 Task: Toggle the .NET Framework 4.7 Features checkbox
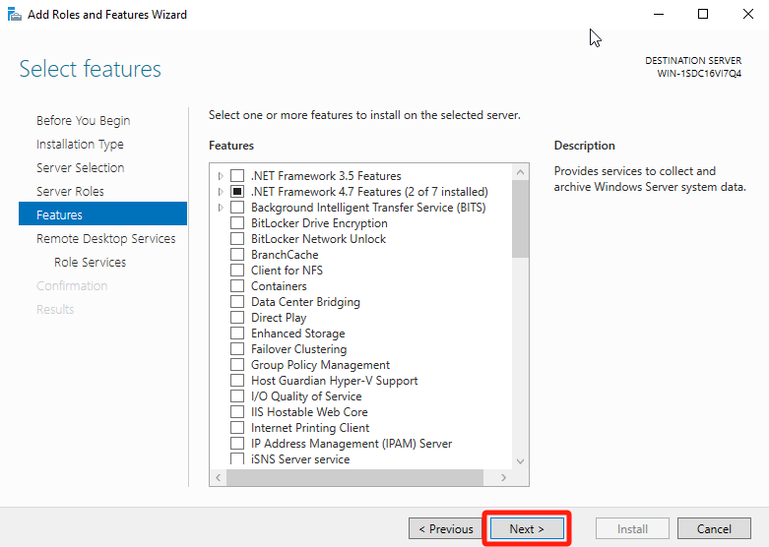pos(237,192)
